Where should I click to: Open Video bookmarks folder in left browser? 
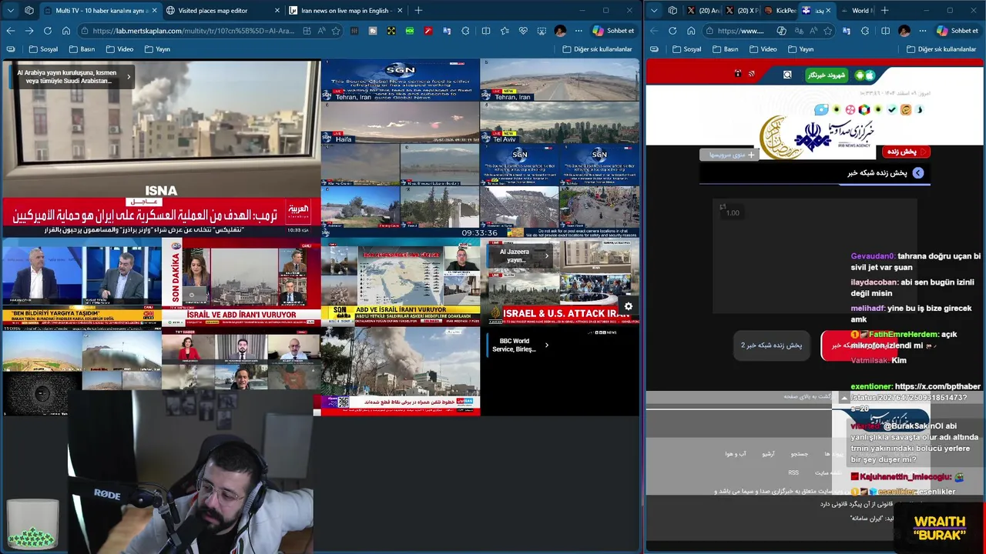coord(119,49)
